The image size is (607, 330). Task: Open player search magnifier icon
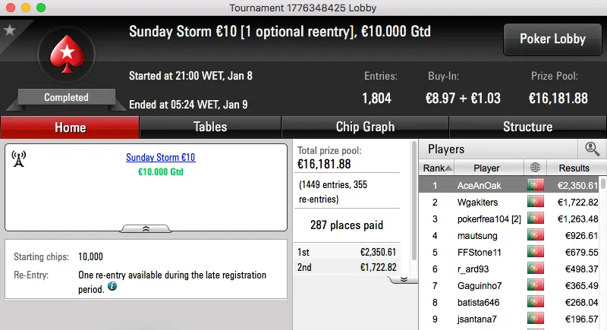pyautogui.click(x=592, y=149)
